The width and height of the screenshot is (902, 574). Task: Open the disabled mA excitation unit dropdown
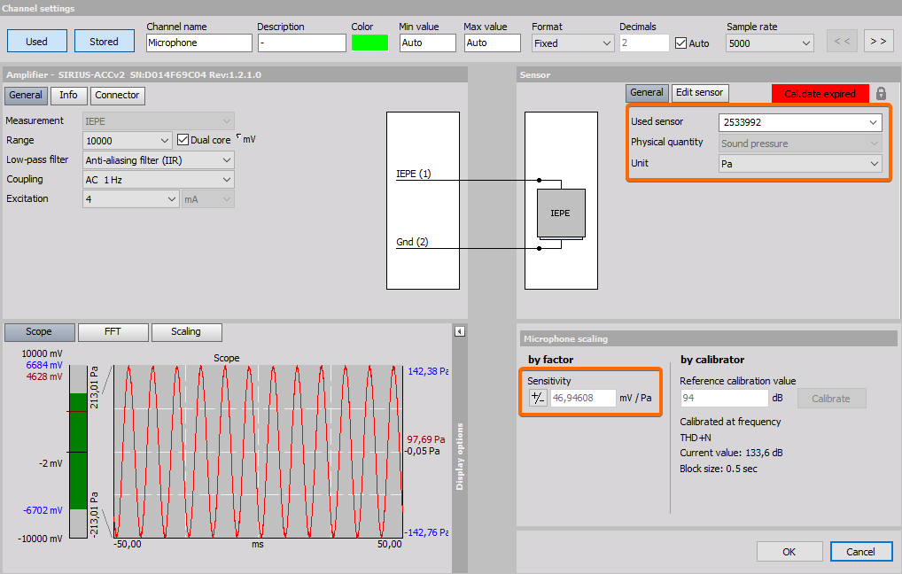pyautogui.click(x=208, y=199)
